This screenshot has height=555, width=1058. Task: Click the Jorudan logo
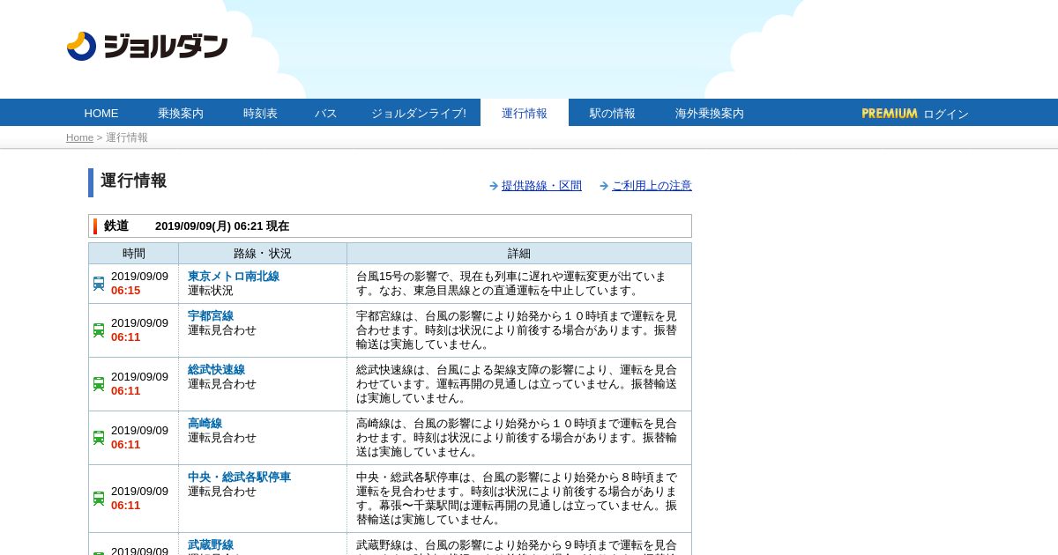pyautogui.click(x=147, y=46)
